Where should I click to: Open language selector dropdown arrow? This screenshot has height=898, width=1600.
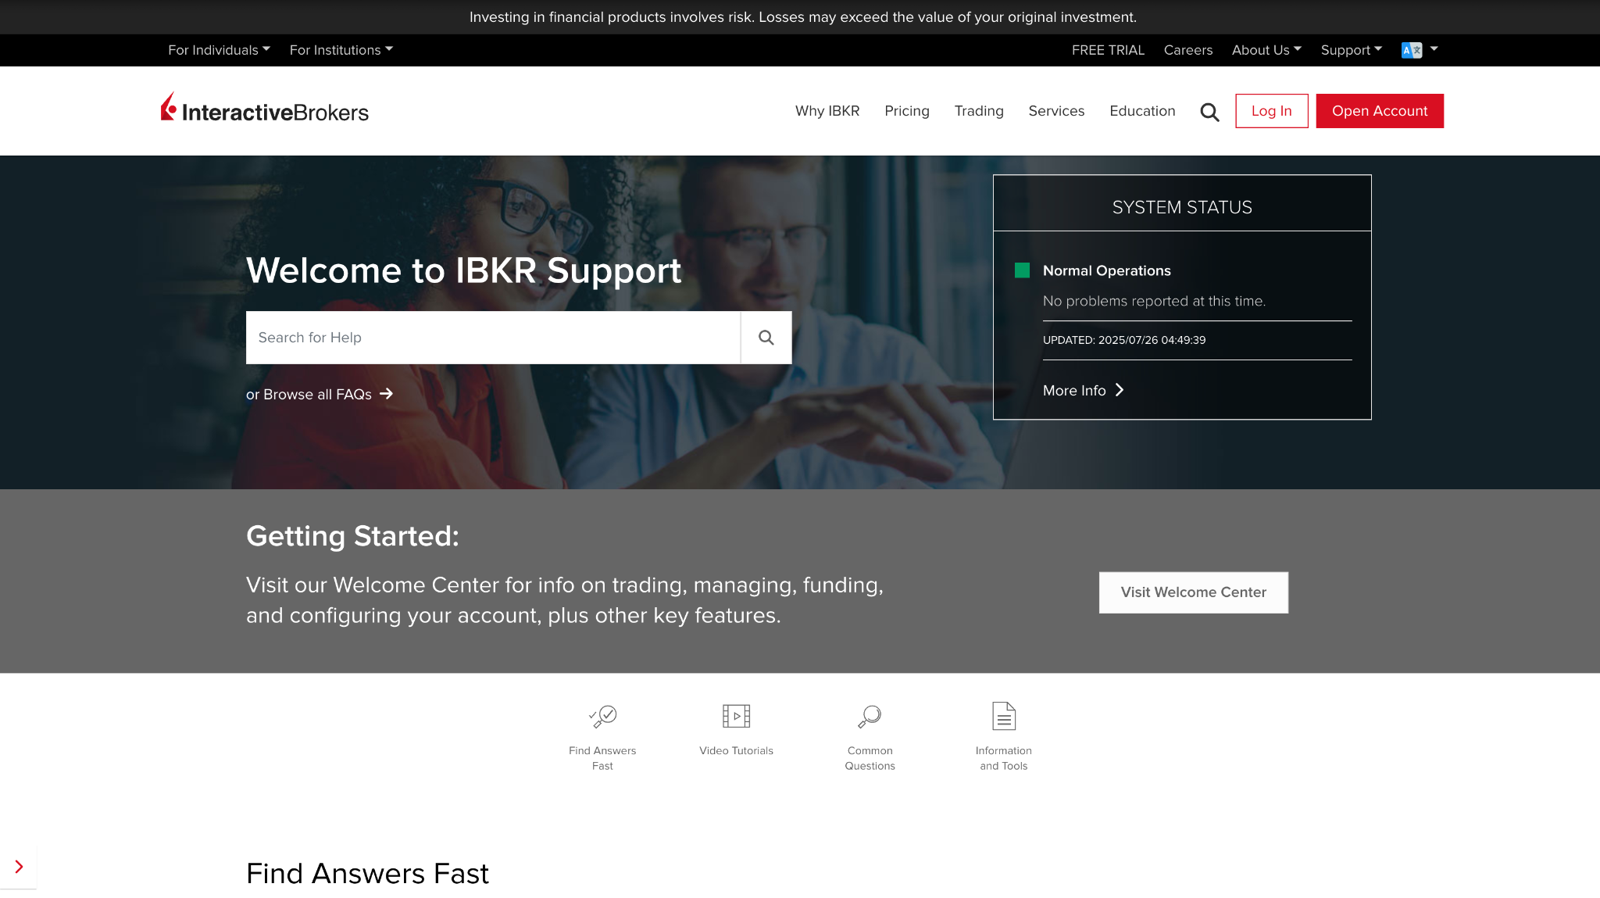[x=1434, y=49]
